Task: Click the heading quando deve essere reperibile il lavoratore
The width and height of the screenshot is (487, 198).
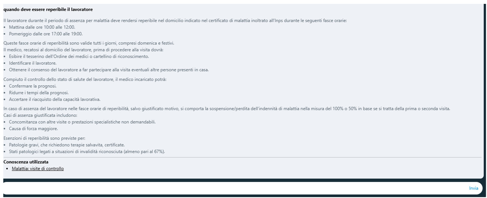Action: pyautogui.click(x=48, y=10)
